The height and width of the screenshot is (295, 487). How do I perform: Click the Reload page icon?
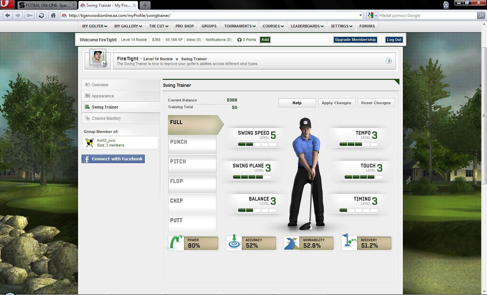[41, 15]
